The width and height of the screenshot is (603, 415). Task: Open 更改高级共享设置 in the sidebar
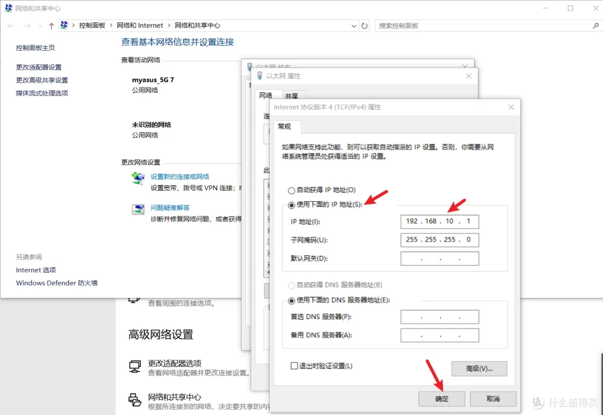42,80
